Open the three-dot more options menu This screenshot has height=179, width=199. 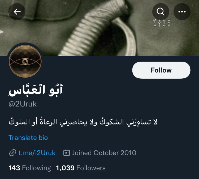pyautogui.click(x=182, y=12)
